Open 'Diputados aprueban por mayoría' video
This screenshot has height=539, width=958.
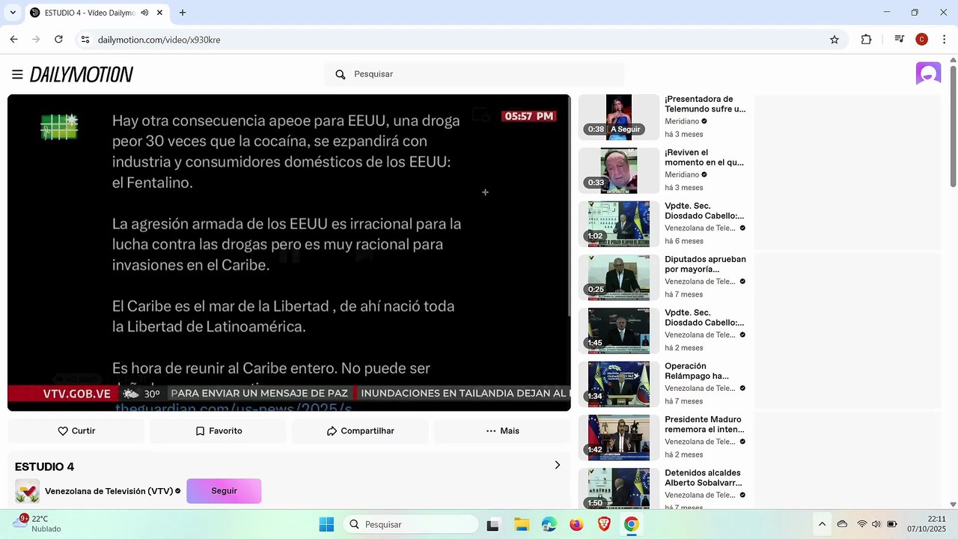[x=705, y=264]
